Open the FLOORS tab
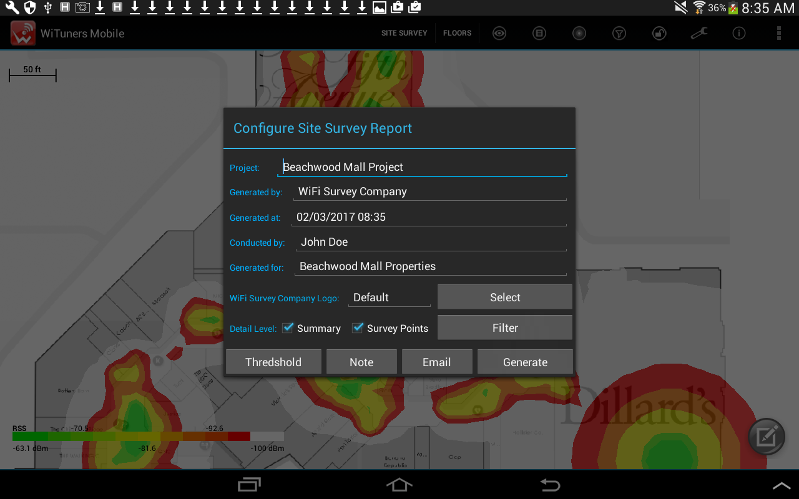The width and height of the screenshot is (799, 499). 458,33
